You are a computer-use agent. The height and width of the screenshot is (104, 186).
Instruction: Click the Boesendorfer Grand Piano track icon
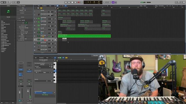click(39, 15)
